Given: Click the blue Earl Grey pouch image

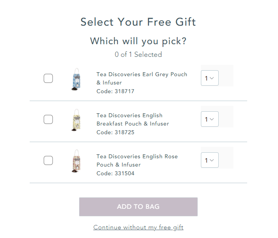Looking at the screenshot, I should coord(76,79).
